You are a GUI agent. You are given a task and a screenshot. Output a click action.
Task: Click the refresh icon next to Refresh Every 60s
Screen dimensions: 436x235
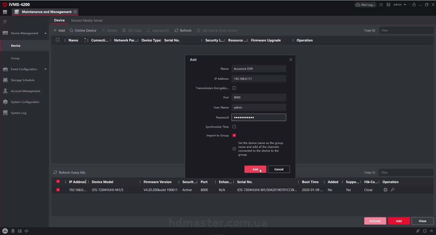(55, 172)
